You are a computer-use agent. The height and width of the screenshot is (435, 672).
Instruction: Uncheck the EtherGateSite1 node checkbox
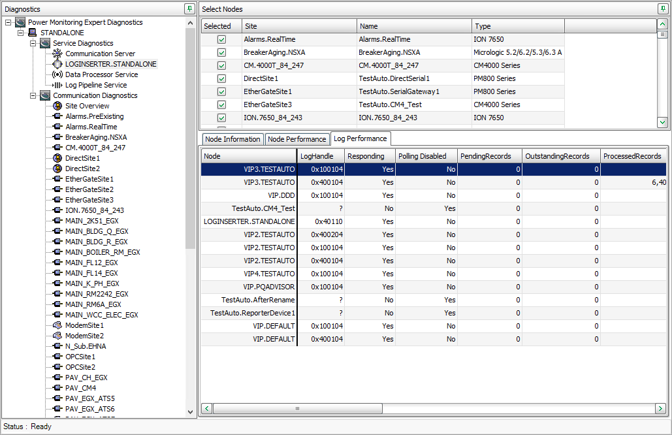coord(221,91)
